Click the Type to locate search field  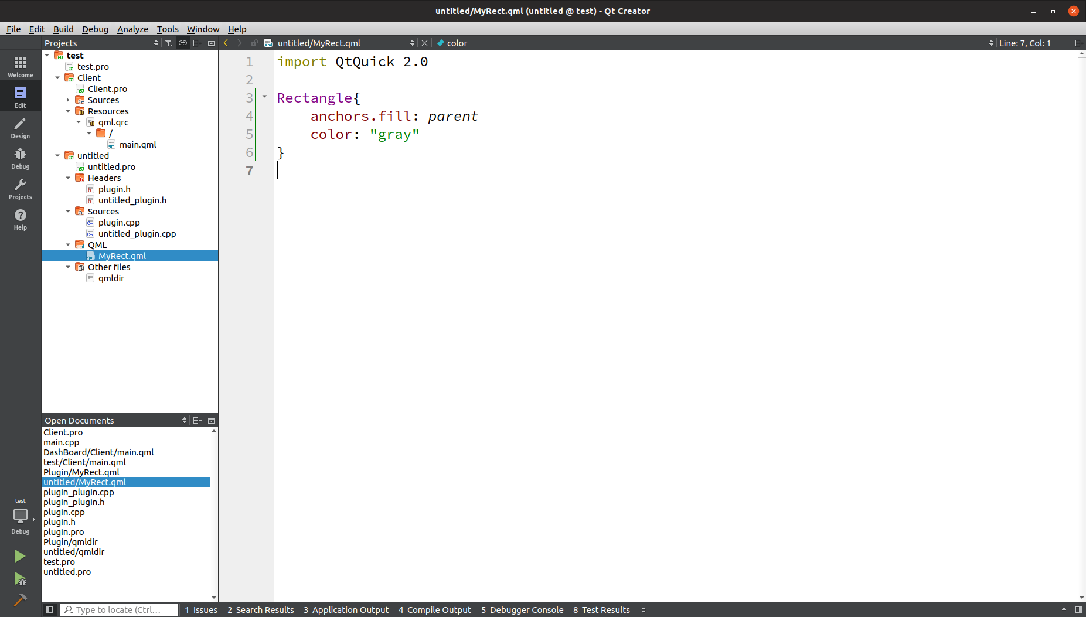click(119, 609)
